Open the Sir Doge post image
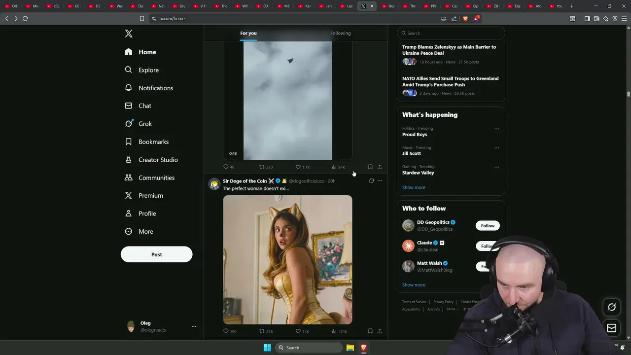This screenshot has height=355, width=631. point(287,260)
